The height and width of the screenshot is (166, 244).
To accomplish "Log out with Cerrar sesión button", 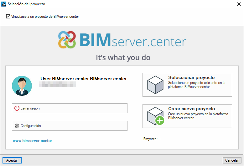I will (x=70, y=108).
